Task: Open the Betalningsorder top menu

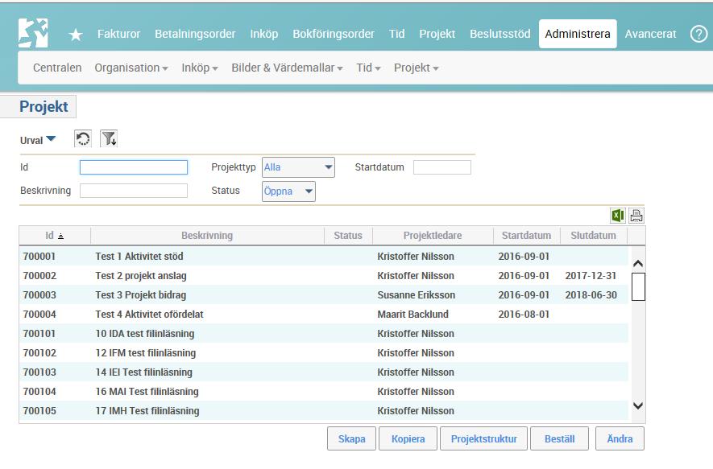Action: coord(195,34)
